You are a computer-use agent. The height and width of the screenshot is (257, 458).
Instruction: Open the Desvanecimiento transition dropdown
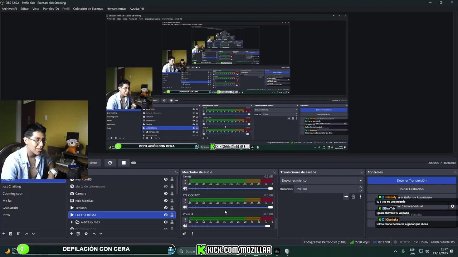tap(322, 181)
